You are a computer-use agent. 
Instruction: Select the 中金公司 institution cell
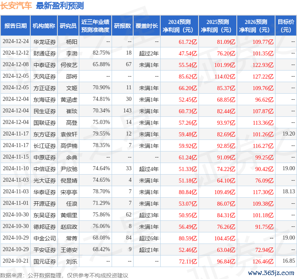(45, 238)
